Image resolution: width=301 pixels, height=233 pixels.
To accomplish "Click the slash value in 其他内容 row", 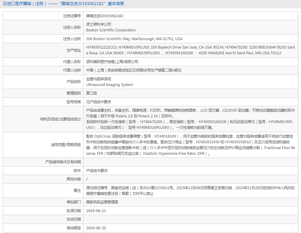I will [x=87, y=179].
